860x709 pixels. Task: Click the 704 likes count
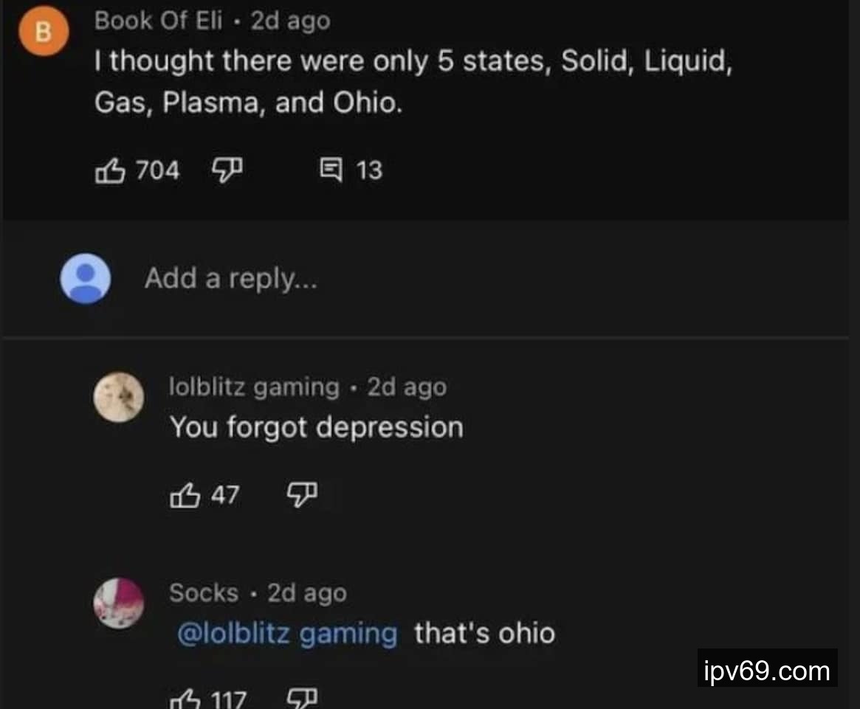click(x=157, y=170)
